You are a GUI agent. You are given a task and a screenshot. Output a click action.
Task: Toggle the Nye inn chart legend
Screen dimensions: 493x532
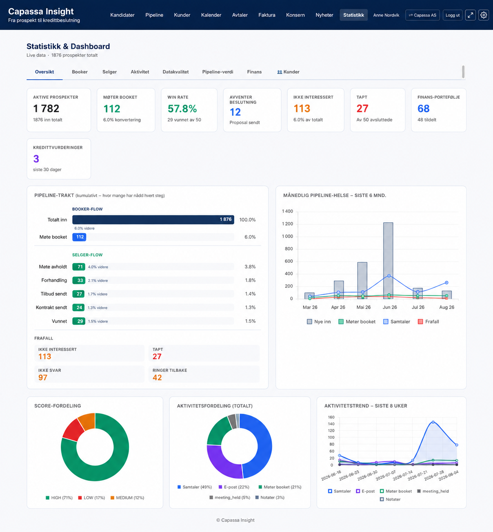coord(319,322)
